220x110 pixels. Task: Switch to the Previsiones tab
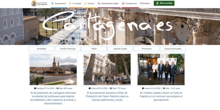(x=146, y=49)
